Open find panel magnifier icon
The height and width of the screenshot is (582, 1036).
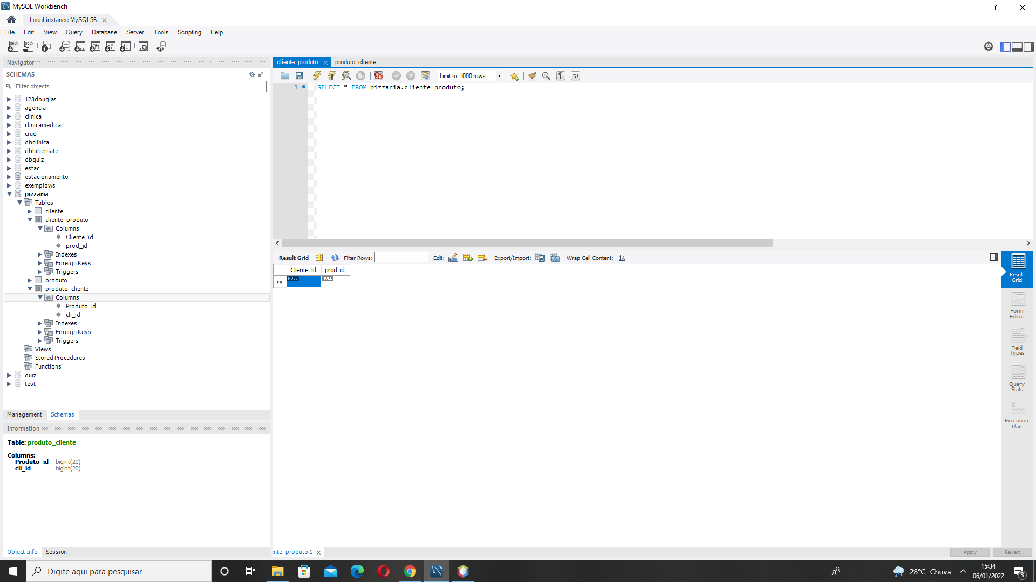point(546,76)
